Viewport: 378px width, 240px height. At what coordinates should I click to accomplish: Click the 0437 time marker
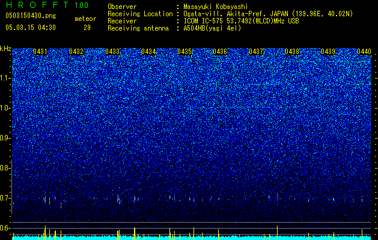(256, 52)
